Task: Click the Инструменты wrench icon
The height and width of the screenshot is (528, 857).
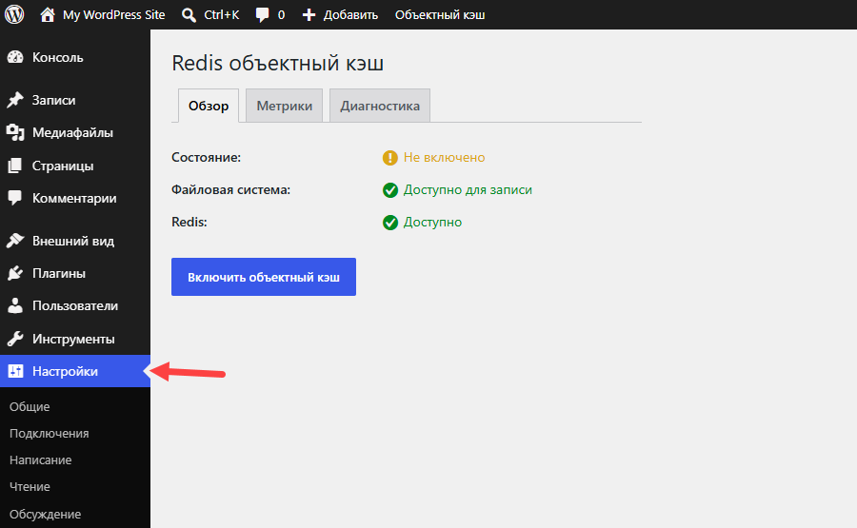Action: [15, 339]
